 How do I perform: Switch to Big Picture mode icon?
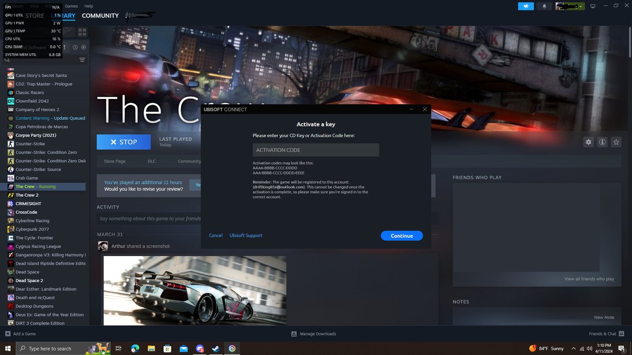(592, 6)
